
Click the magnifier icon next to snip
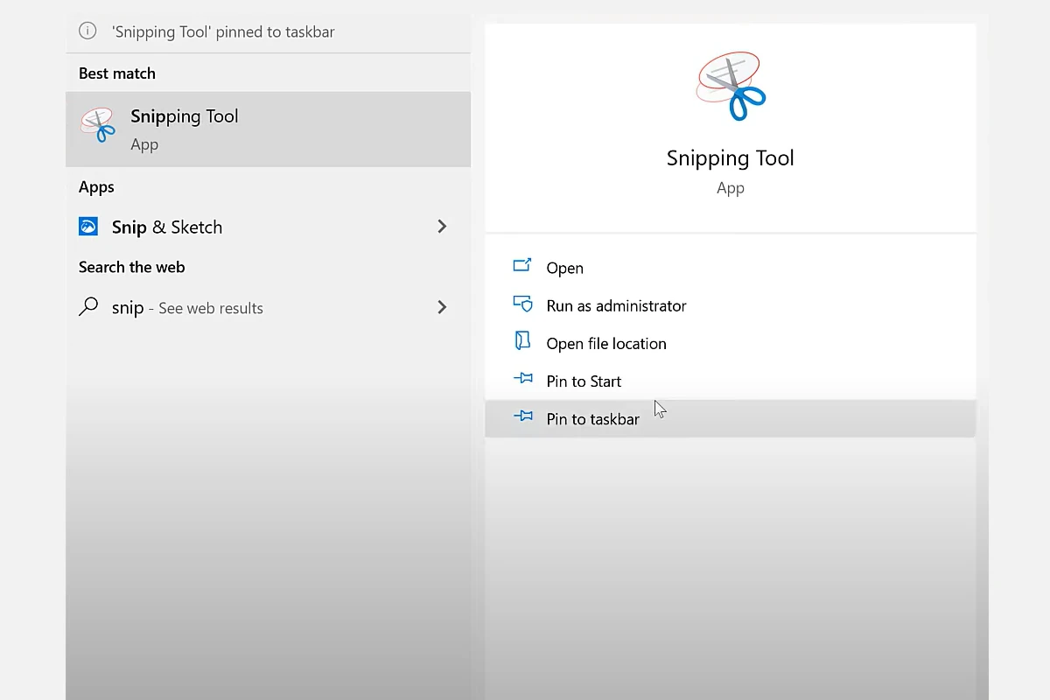(x=88, y=307)
